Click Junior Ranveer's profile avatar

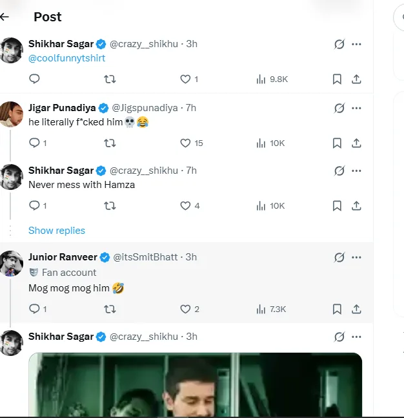pyautogui.click(x=12, y=264)
